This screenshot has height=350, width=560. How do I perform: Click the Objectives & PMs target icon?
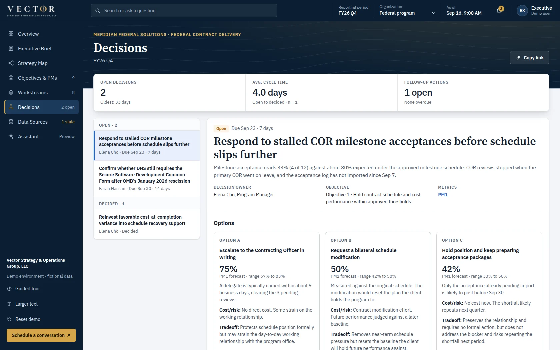11,78
